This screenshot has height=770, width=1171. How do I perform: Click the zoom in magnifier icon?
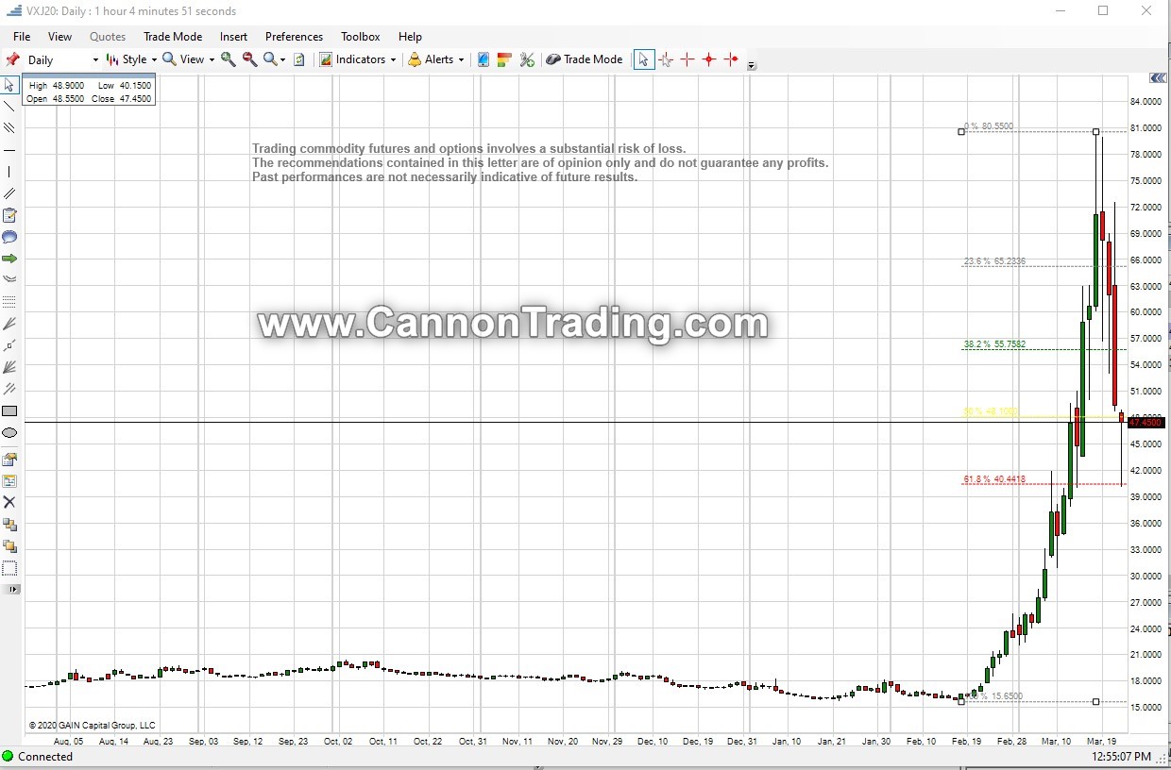click(x=229, y=59)
